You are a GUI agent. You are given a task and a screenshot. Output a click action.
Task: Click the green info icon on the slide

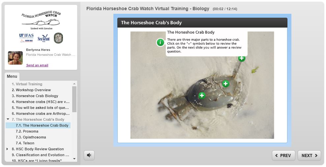coord(160,42)
